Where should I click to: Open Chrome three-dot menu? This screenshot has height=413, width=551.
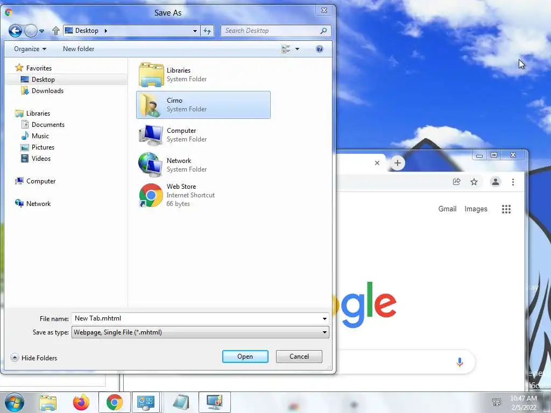click(x=513, y=182)
